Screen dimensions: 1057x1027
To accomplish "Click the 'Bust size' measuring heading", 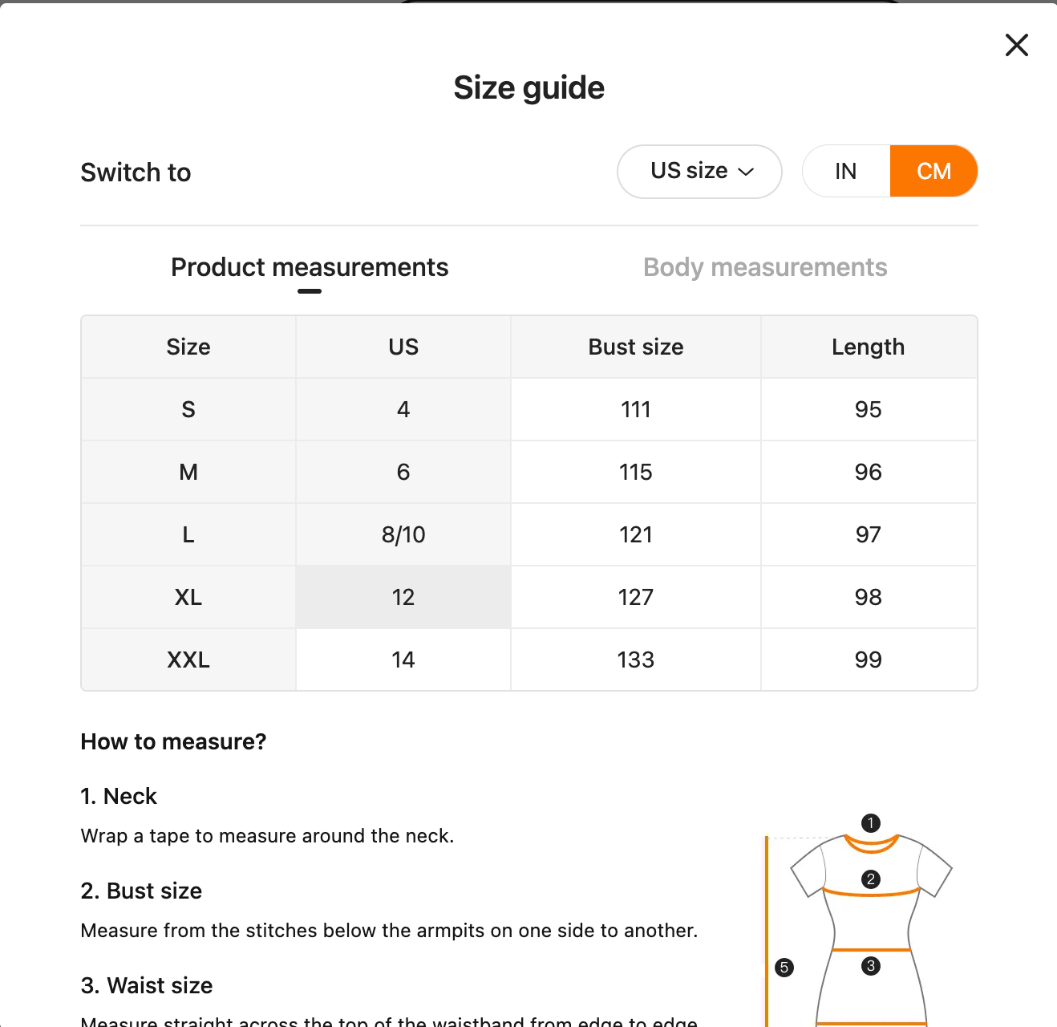I will tap(141, 891).
